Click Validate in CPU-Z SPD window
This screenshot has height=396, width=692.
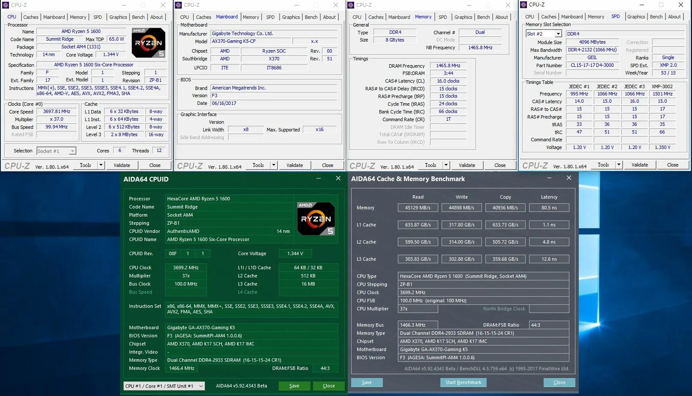click(640, 165)
